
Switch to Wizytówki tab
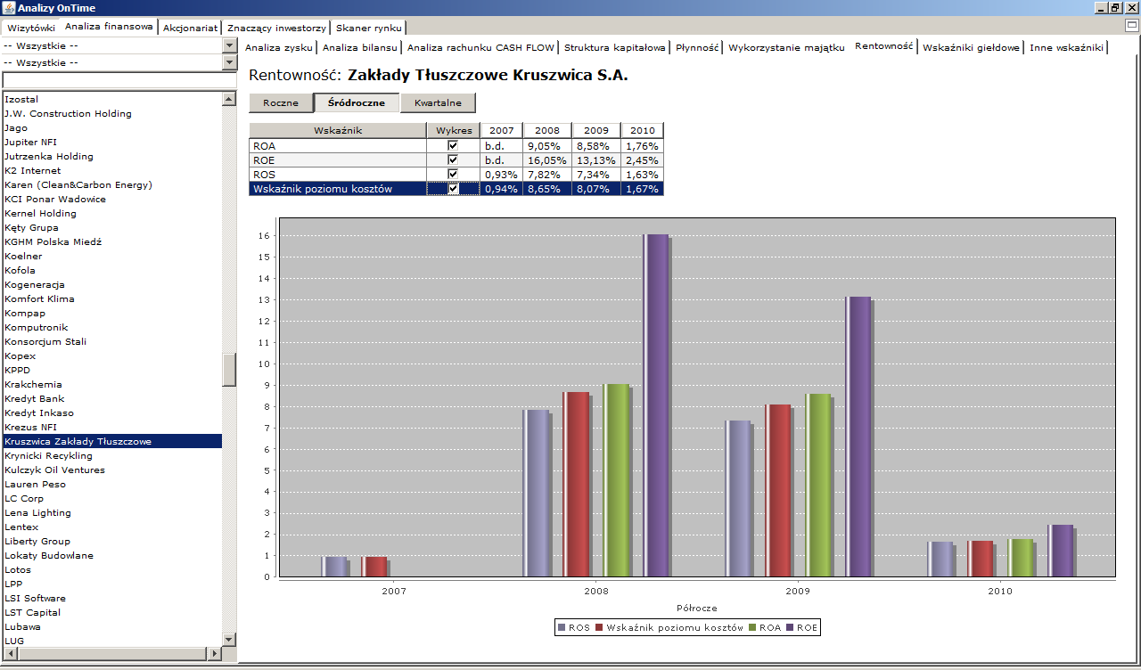click(31, 28)
